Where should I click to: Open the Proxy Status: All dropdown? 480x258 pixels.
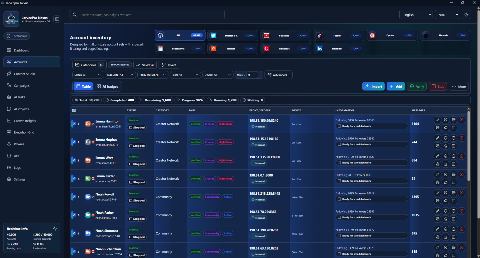[153, 75]
